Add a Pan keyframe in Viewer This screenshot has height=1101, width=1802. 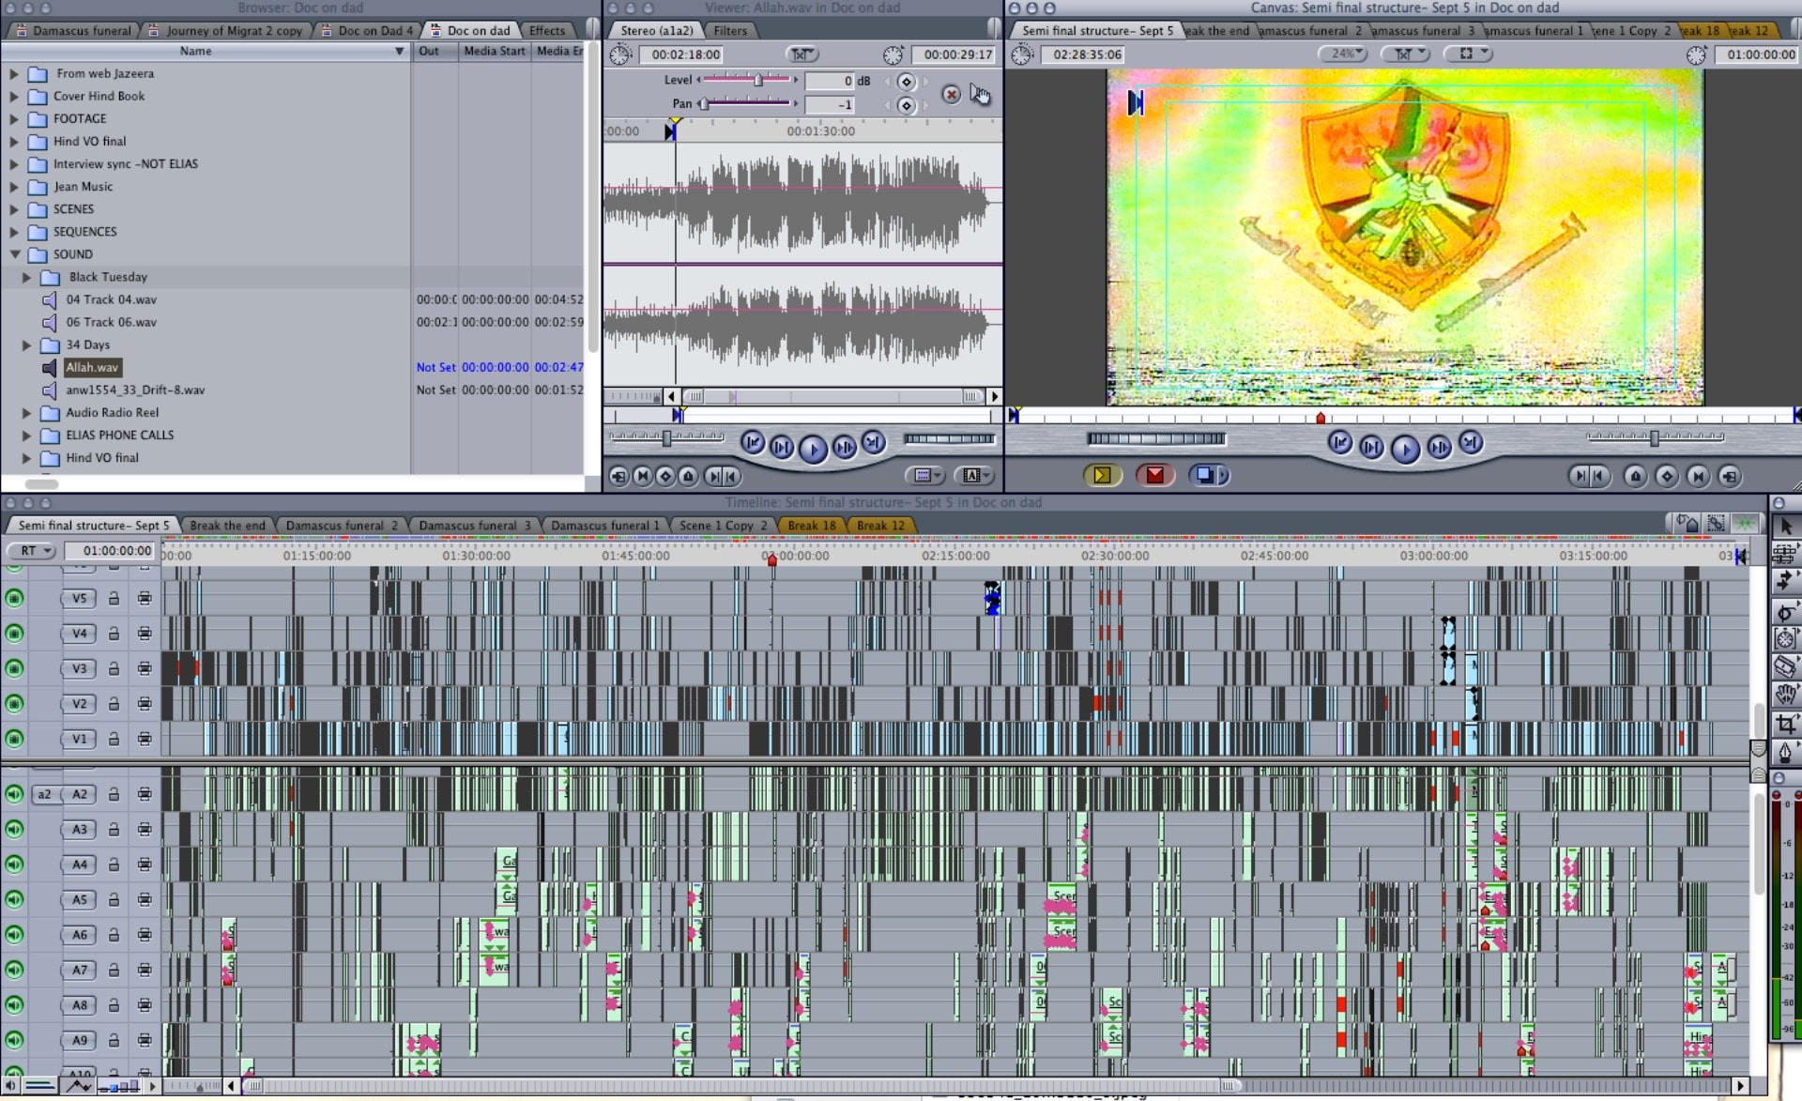[906, 105]
